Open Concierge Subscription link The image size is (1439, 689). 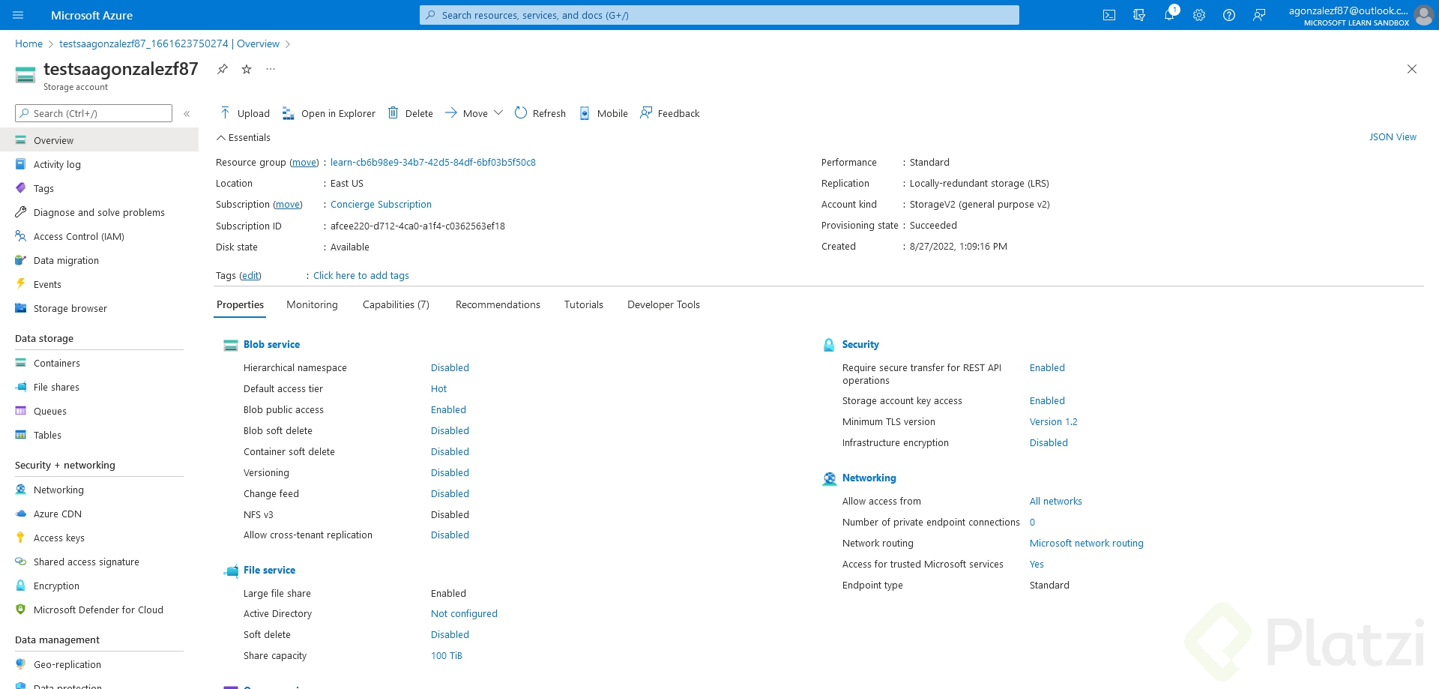[x=381, y=205]
